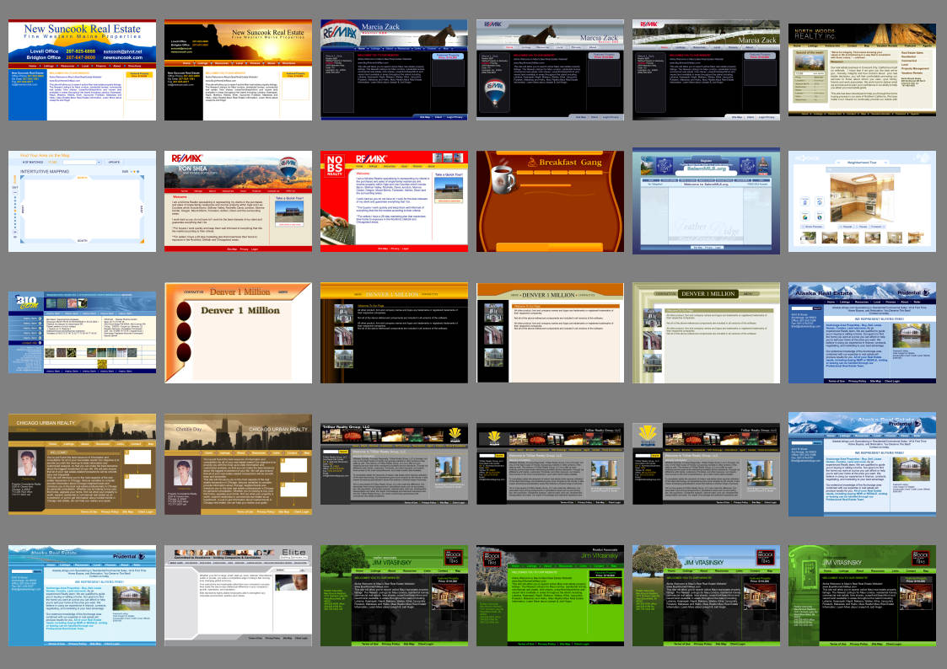Choose gold Chicago Urban Realty template, title at left
Viewport: 947px width, 669px height.
(x=82, y=464)
